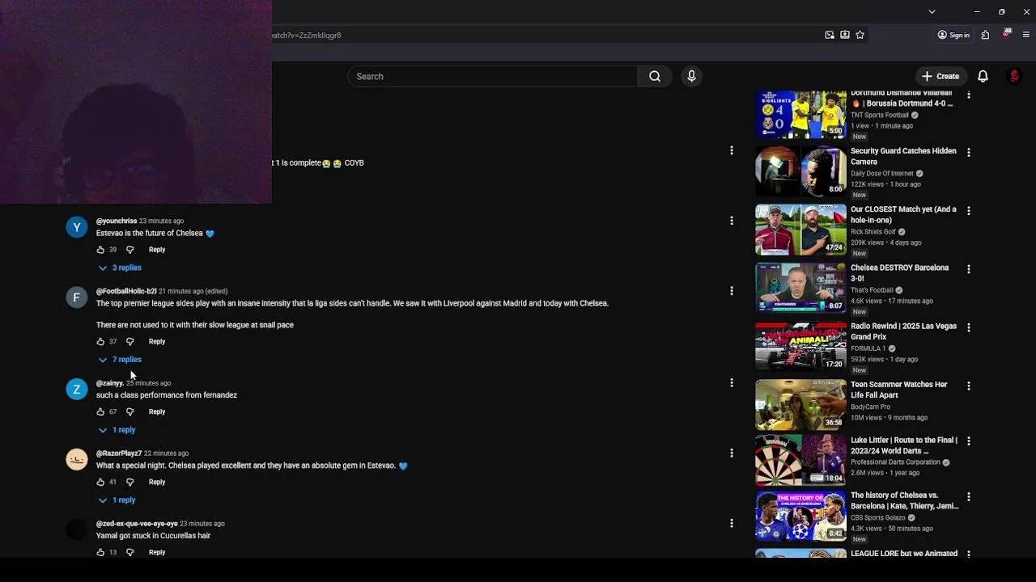Open the tab list chevron in title bar
This screenshot has width=1036, height=582.
tap(932, 12)
